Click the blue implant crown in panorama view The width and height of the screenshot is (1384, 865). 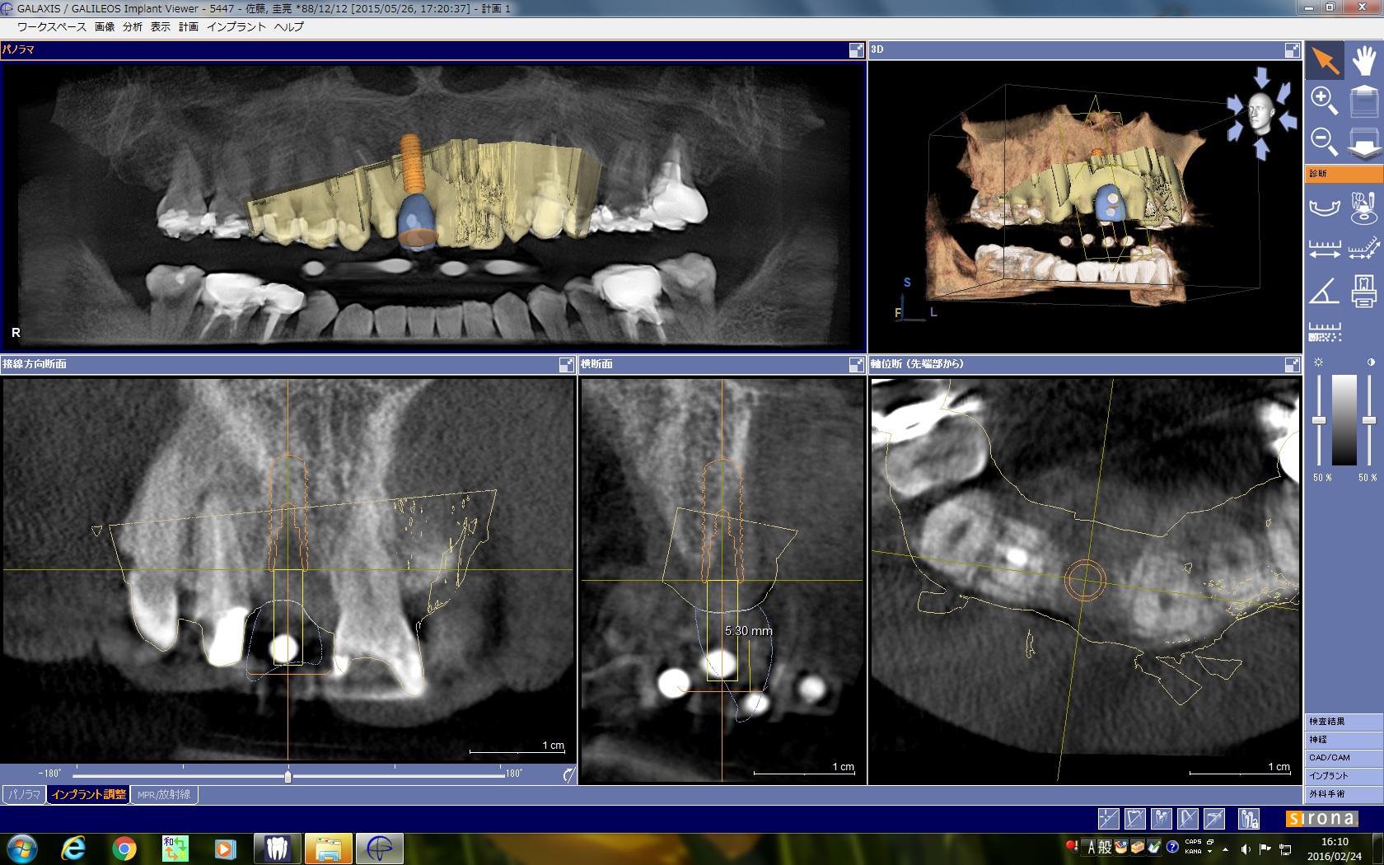pyautogui.click(x=418, y=221)
